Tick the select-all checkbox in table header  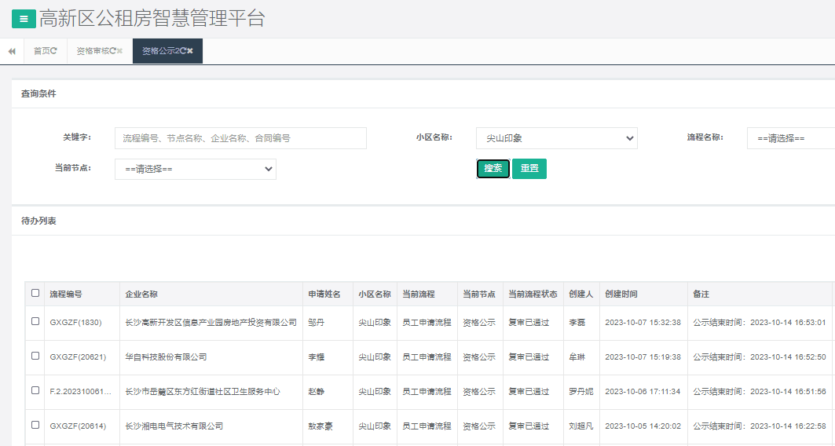pos(35,293)
